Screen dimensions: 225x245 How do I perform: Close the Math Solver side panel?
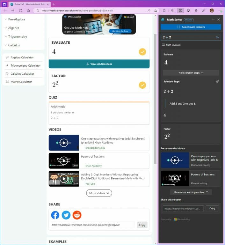pyautogui.click(x=219, y=19)
